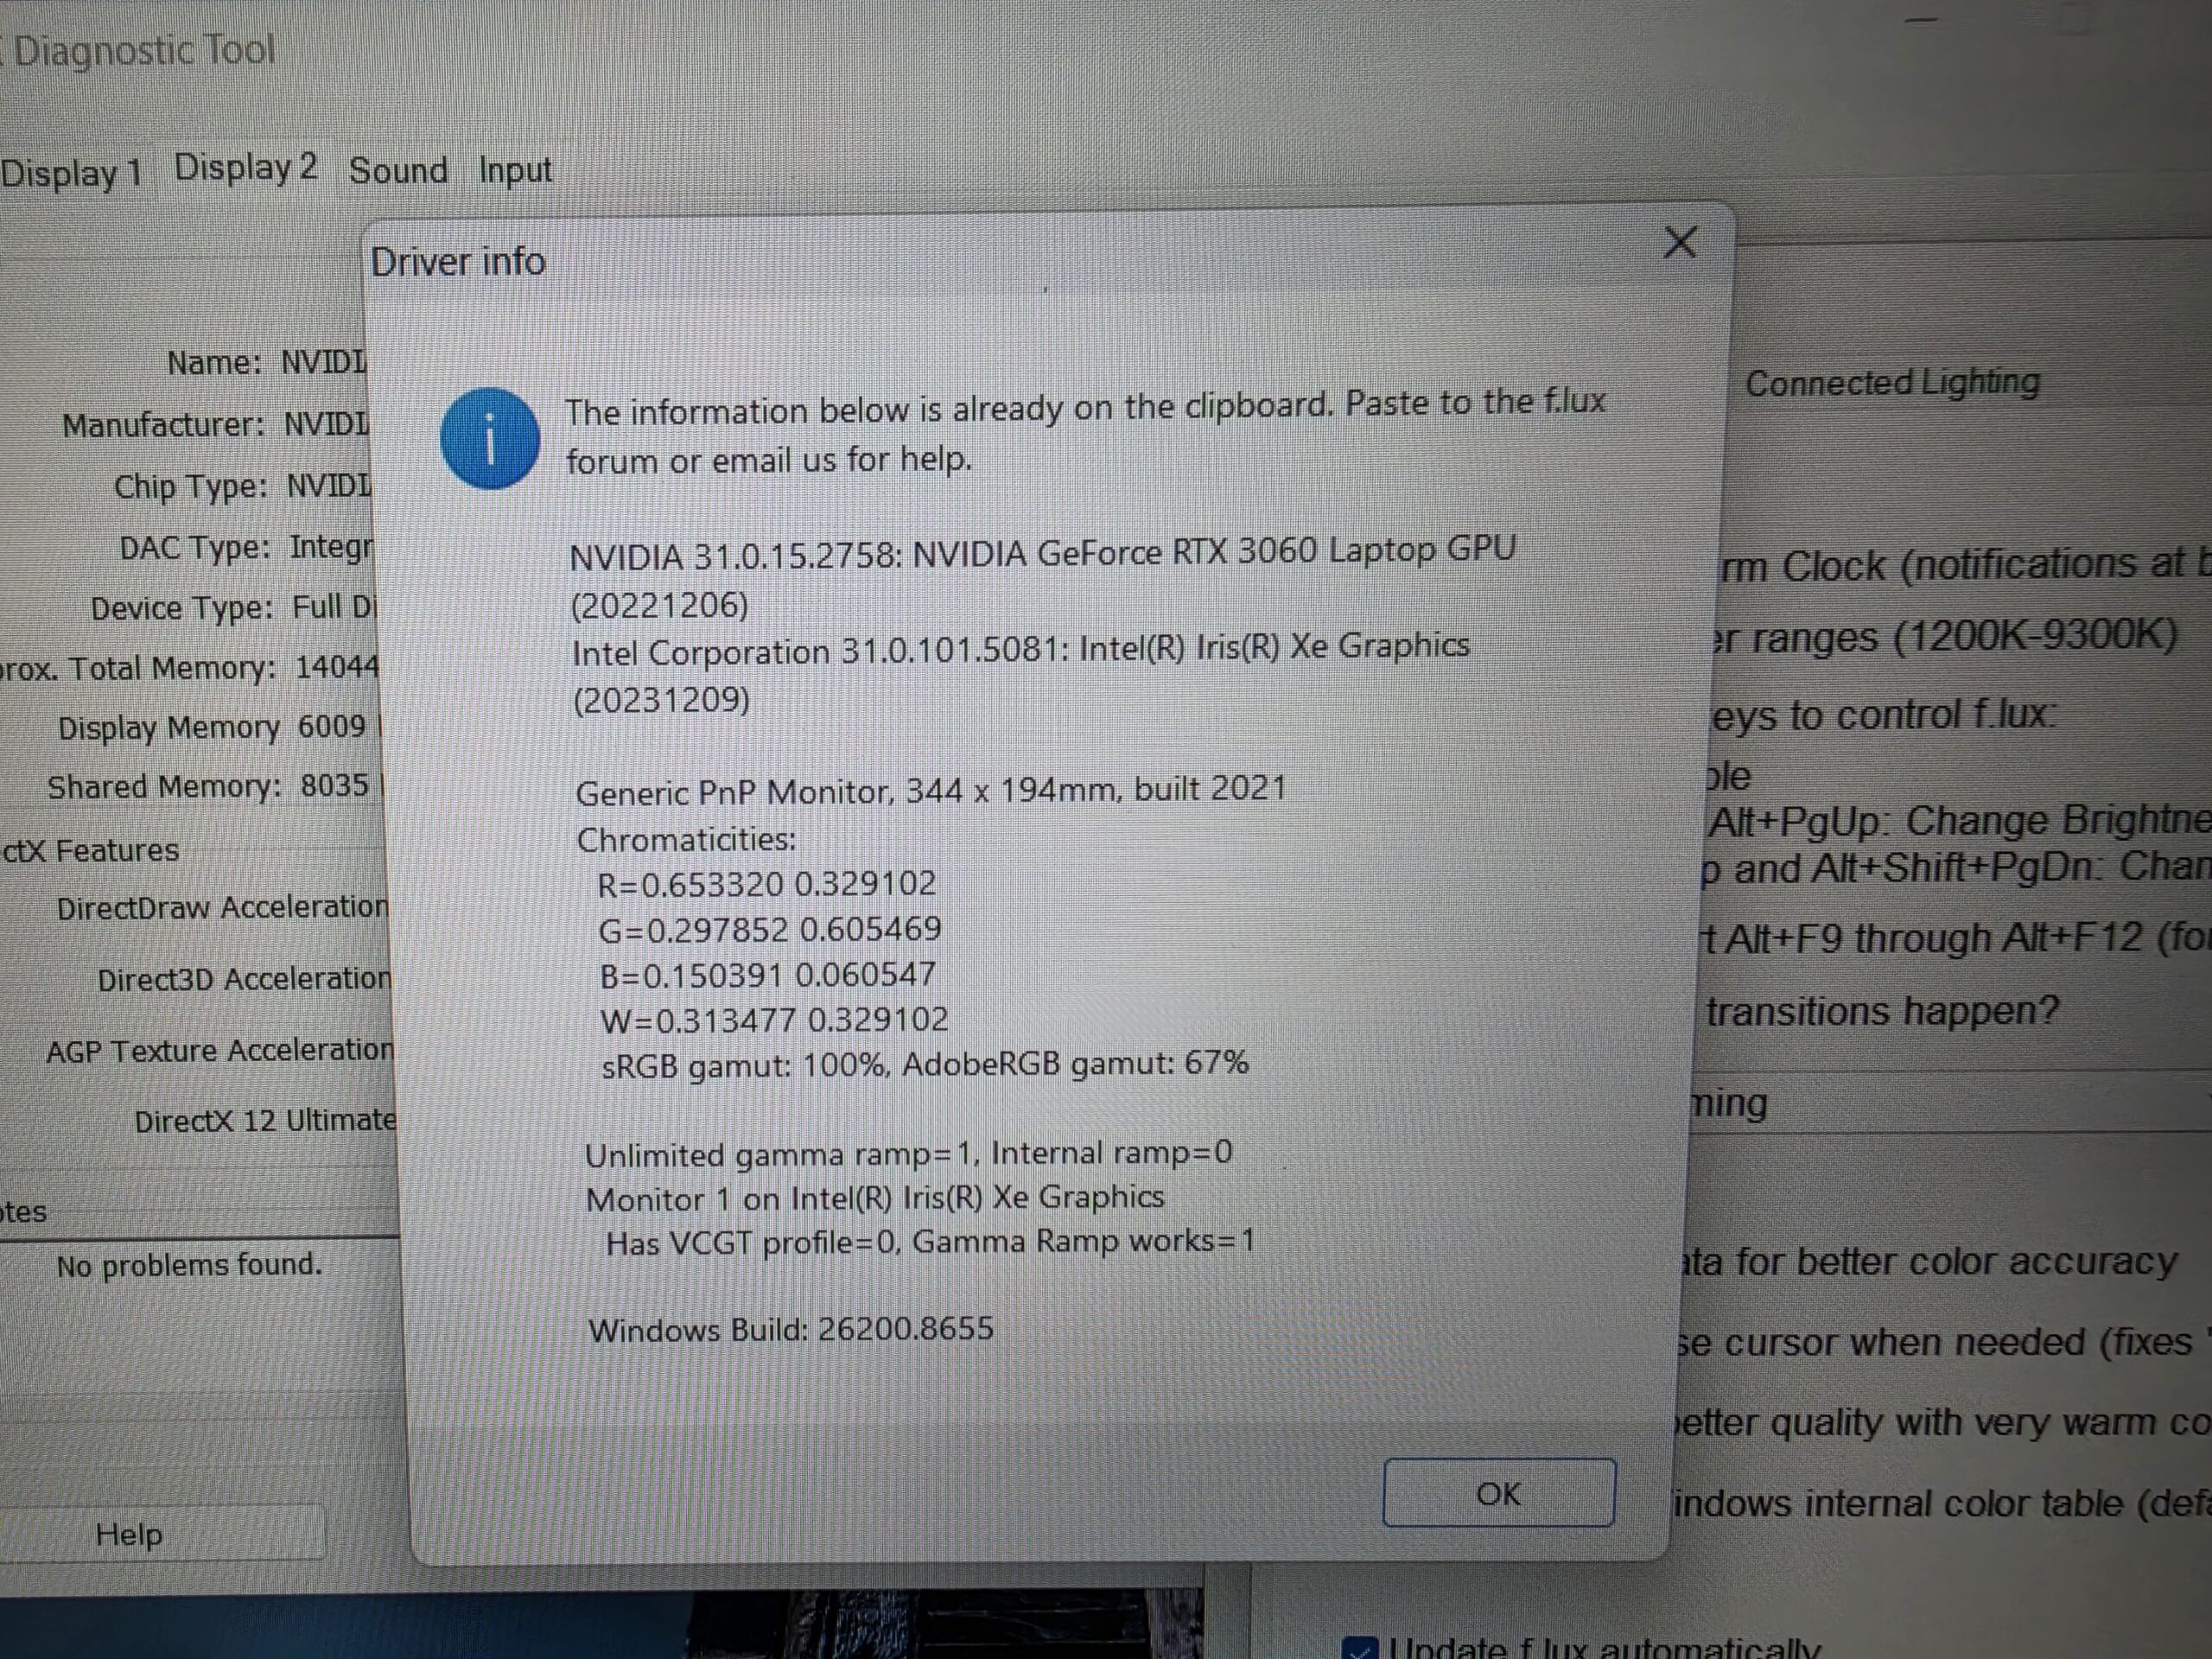Toggle the ranges (1200K-9300K) option
This screenshot has width=2212, height=1659.
(1944, 637)
